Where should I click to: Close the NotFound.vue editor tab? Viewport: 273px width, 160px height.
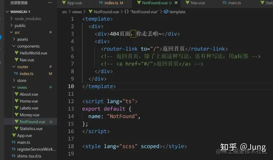[x=176, y=3]
